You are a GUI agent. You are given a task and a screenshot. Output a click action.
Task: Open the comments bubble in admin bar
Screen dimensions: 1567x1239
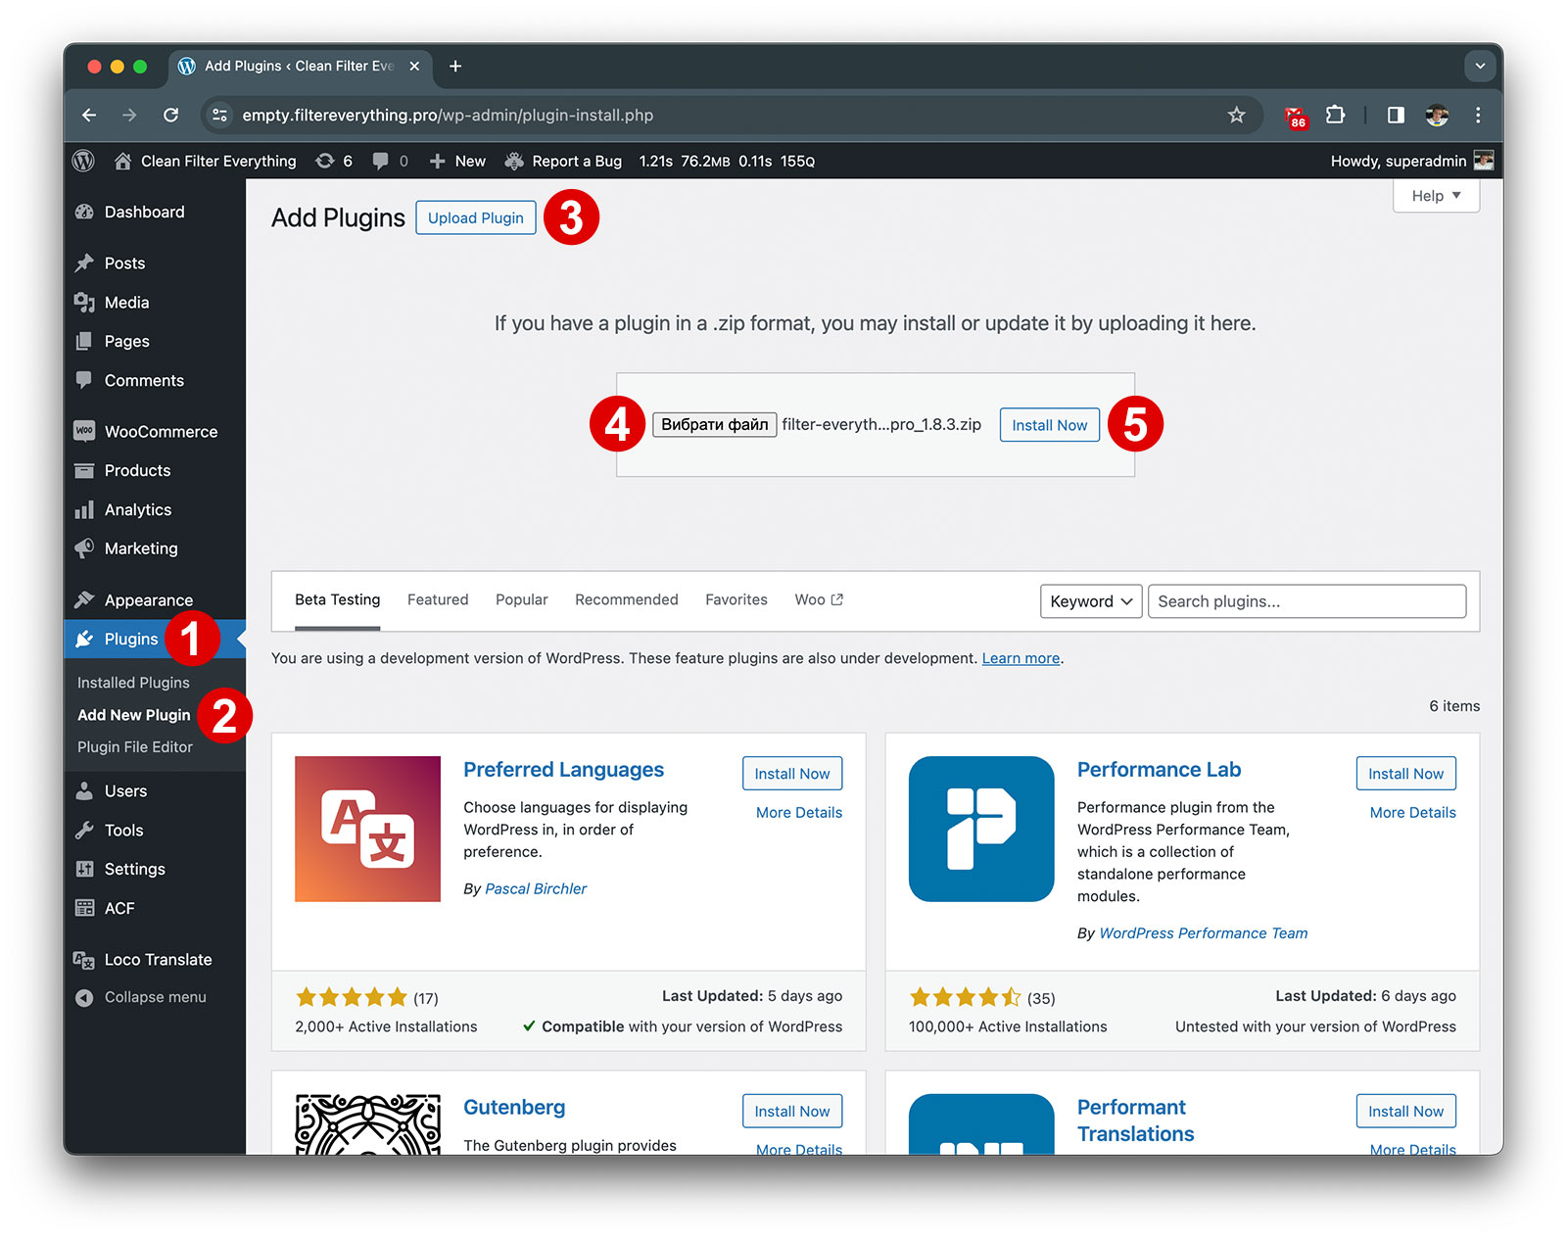click(389, 161)
